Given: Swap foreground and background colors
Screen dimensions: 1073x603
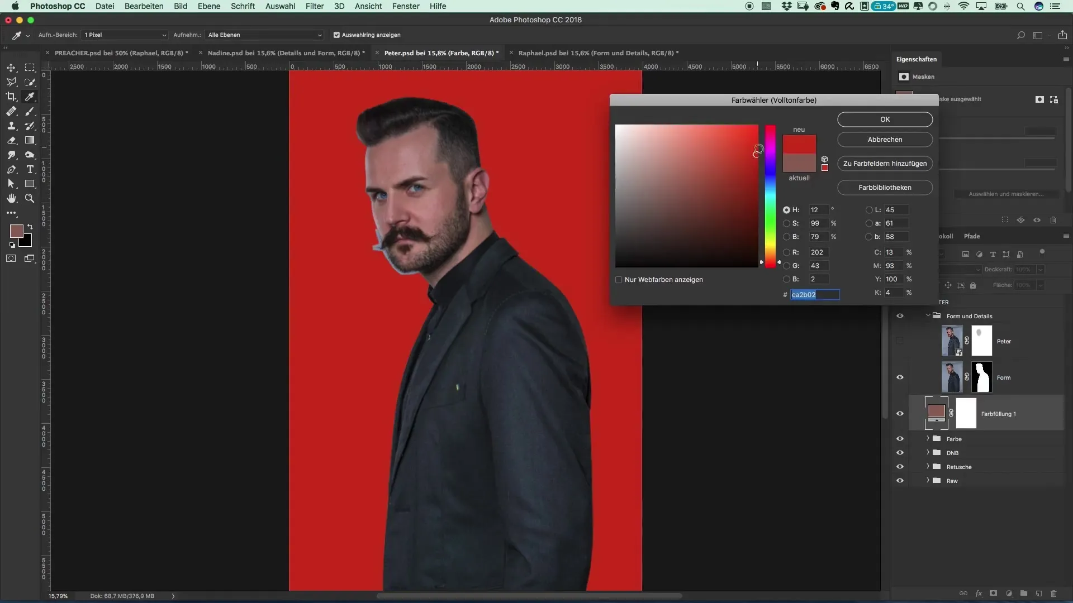Looking at the screenshot, I should [x=30, y=227].
